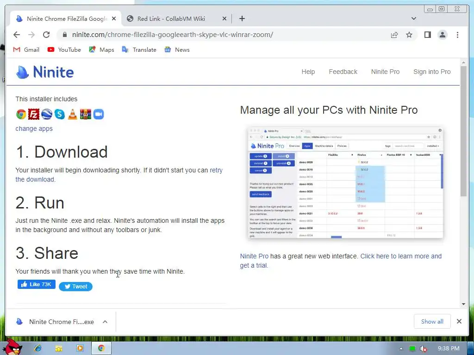Click Show all downloads button

(432, 322)
